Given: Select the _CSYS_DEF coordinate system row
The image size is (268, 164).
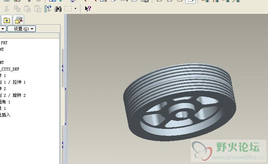Looking at the screenshot, I should pyautogui.click(x=10, y=69).
